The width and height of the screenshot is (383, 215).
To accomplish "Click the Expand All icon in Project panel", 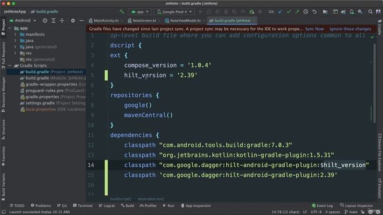I will (53, 20).
